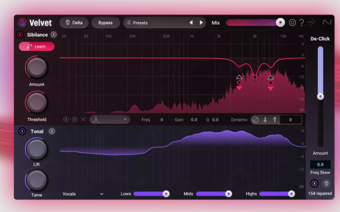Click the Freq Skew value box
The height and width of the screenshot is (212, 340).
pos(320,165)
